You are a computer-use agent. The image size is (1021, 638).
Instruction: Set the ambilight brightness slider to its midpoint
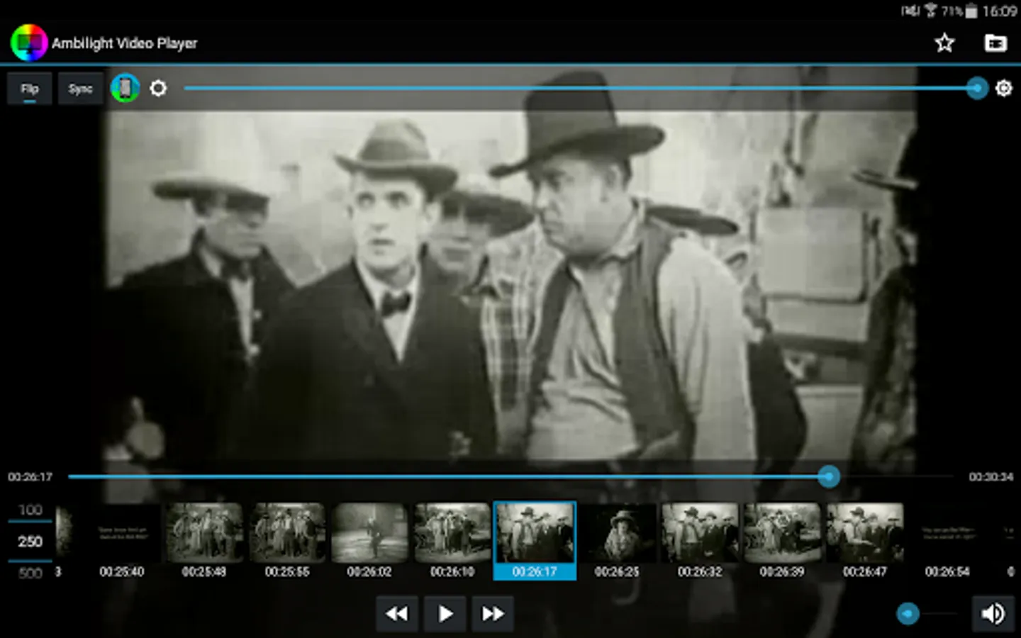[581, 88]
